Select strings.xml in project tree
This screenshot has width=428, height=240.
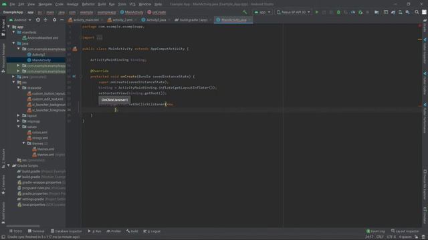37,138
